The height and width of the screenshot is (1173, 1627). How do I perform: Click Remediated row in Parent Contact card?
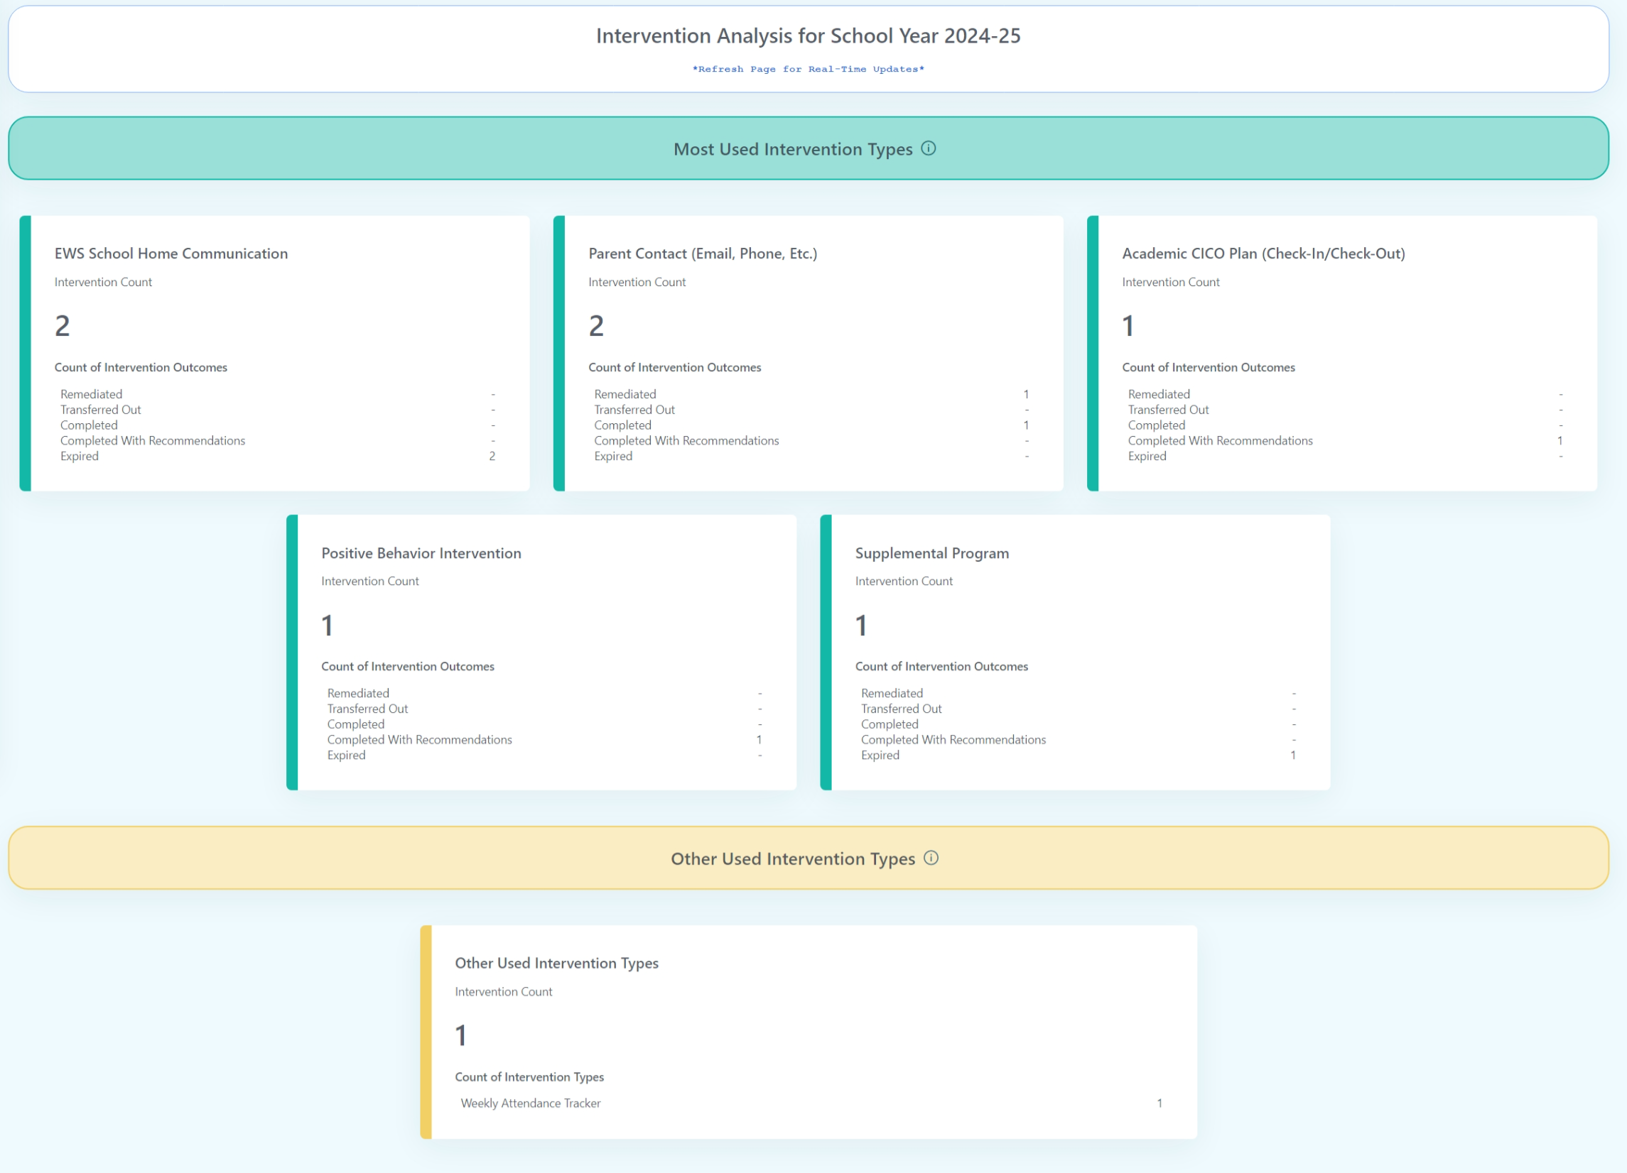coord(625,394)
